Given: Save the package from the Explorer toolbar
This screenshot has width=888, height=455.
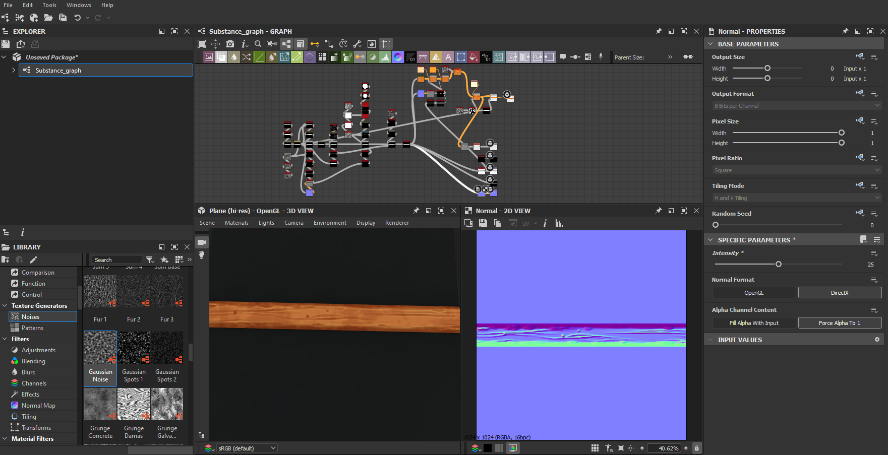Looking at the screenshot, I should tap(6, 44).
